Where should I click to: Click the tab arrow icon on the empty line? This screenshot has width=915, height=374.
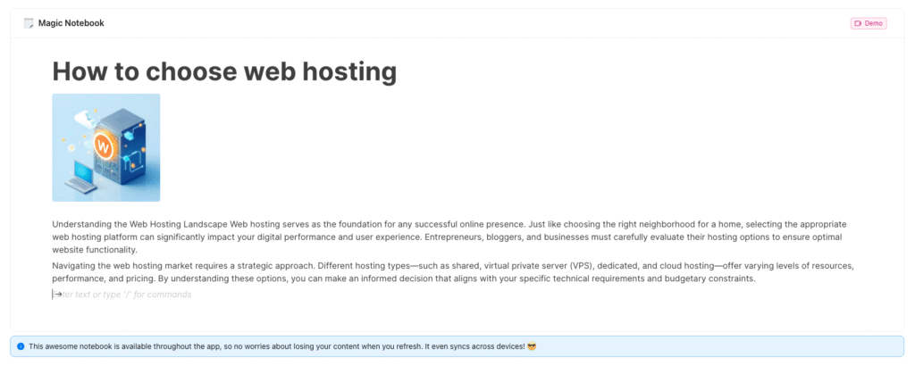click(x=56, y=295)
